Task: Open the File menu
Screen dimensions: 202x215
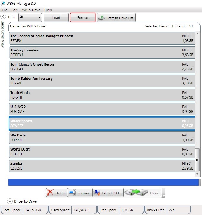Action: click(x=4, y=10)
